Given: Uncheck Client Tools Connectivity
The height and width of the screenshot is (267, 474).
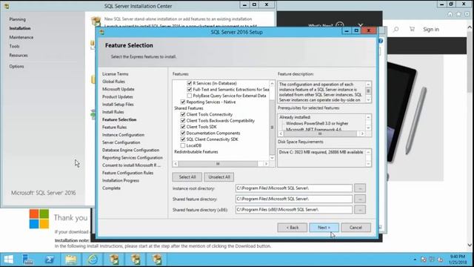Looking at the screenshot, I should (x=183, y=114).
